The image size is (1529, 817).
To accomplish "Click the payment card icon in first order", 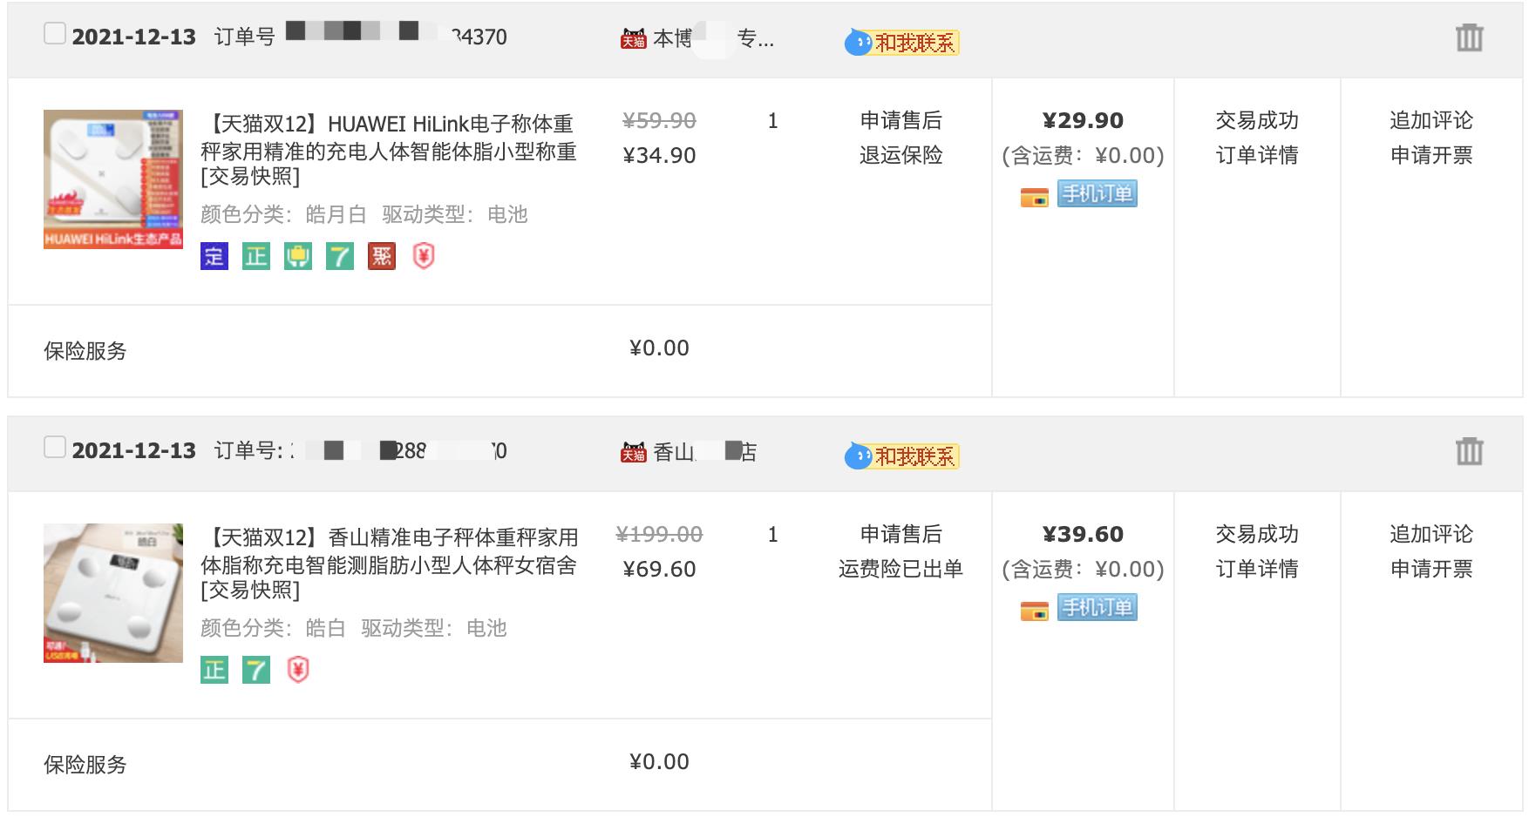I will [x=1034, y=198].
